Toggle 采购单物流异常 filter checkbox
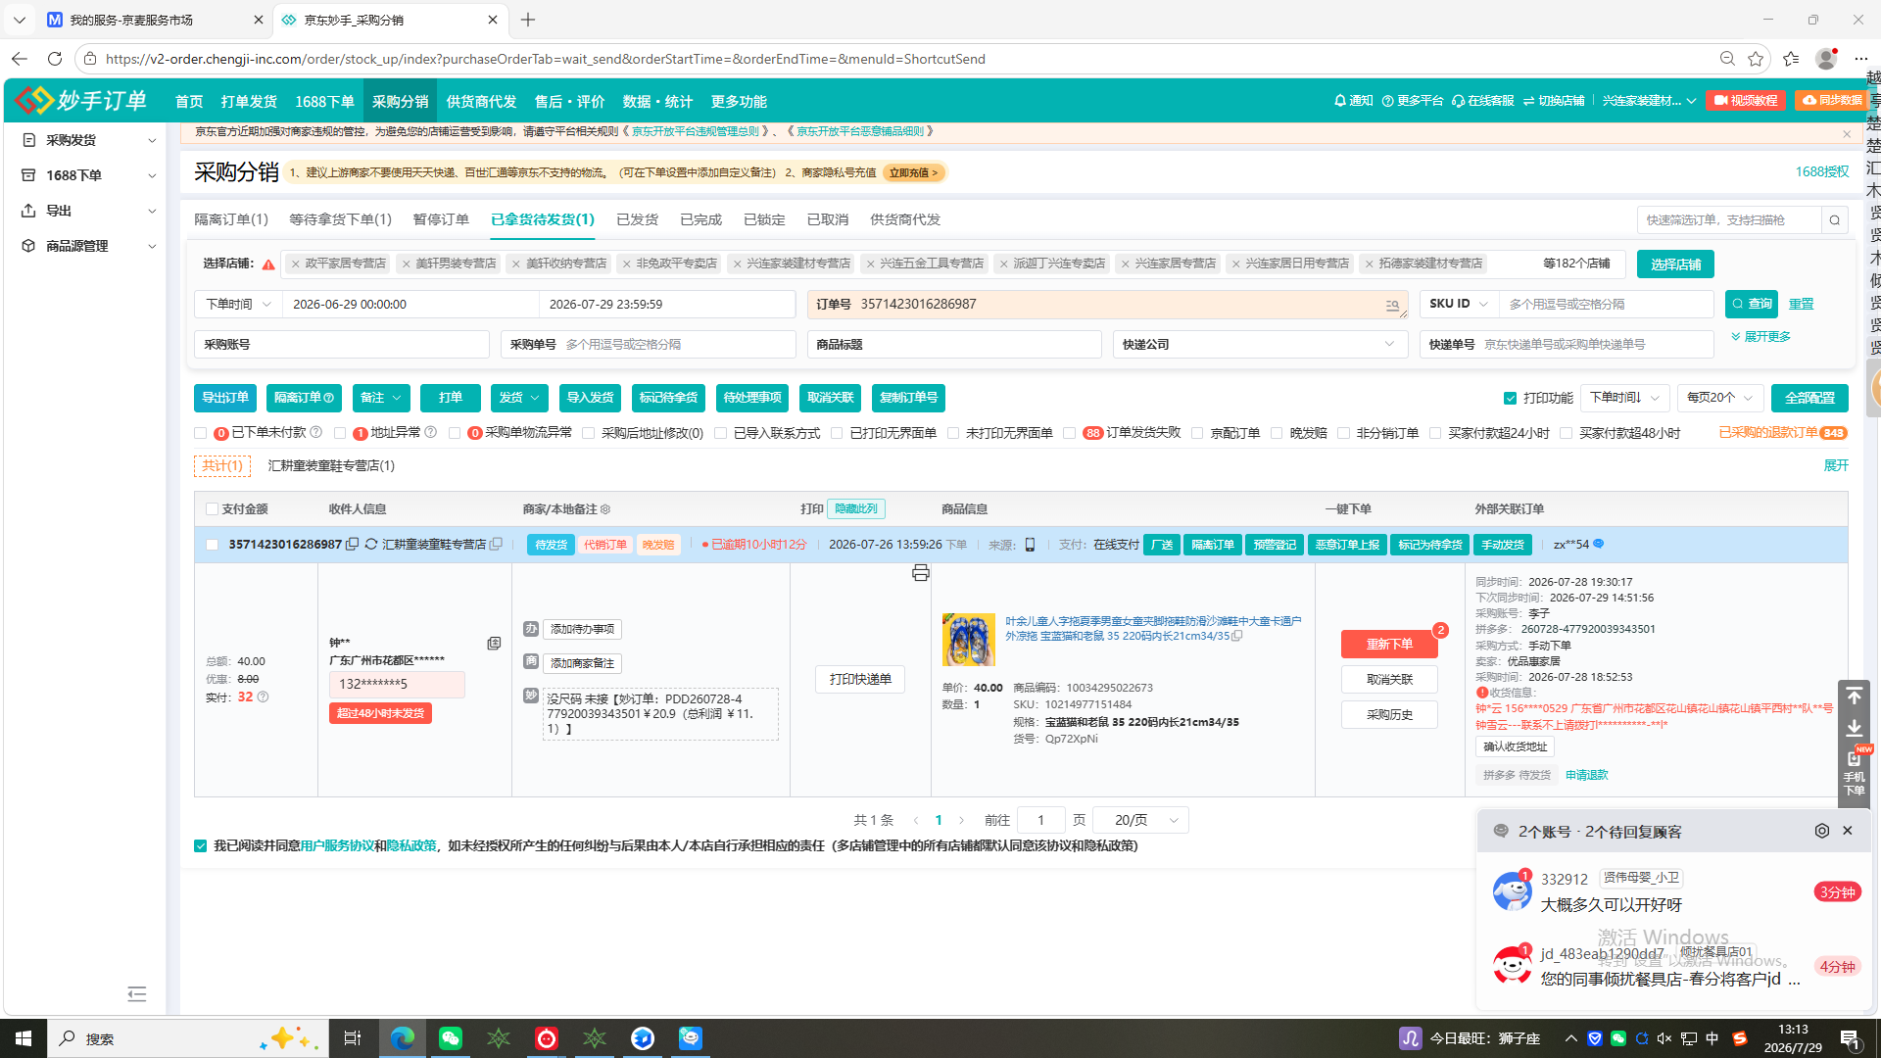 (455, 433)
